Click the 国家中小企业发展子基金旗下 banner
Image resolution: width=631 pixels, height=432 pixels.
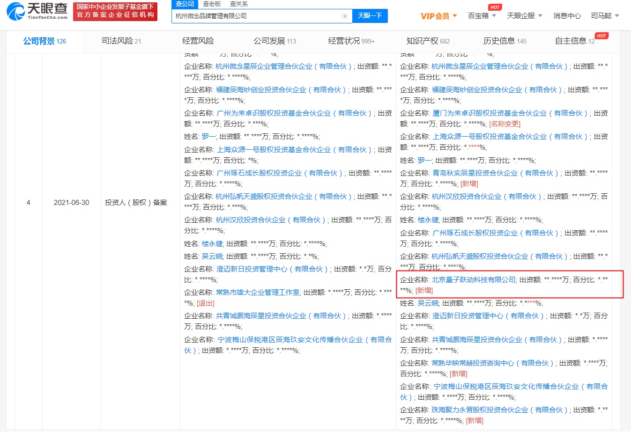(x=115, y=11)
